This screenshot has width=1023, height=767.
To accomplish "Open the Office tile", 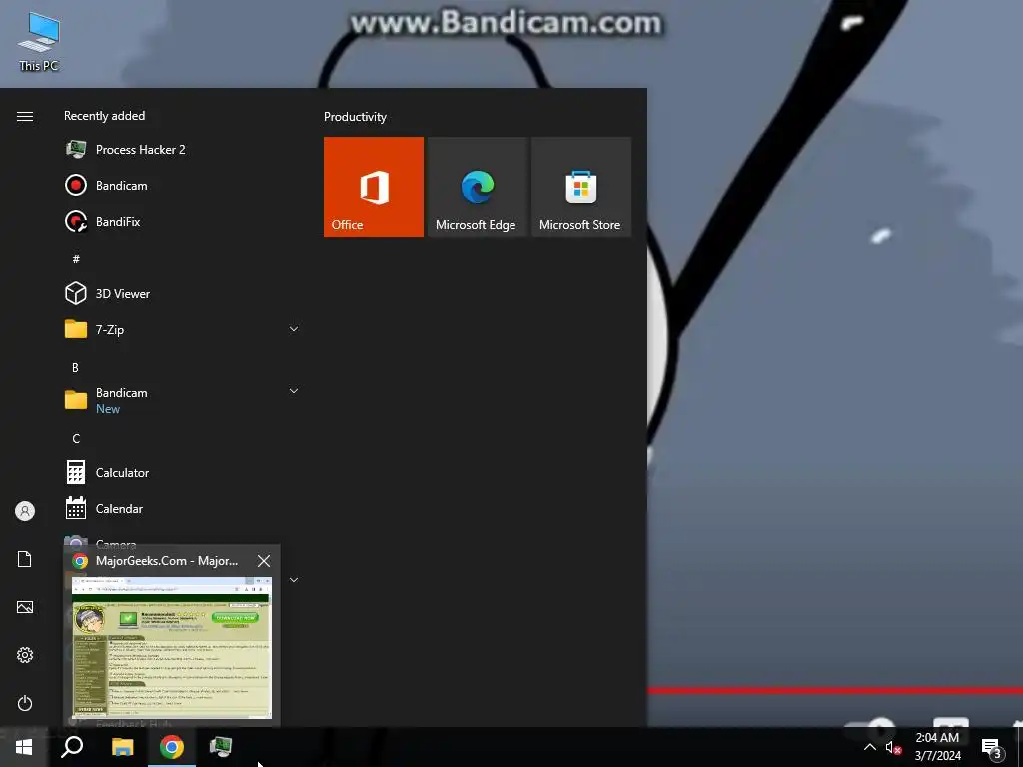I will (x=374, y=187).
